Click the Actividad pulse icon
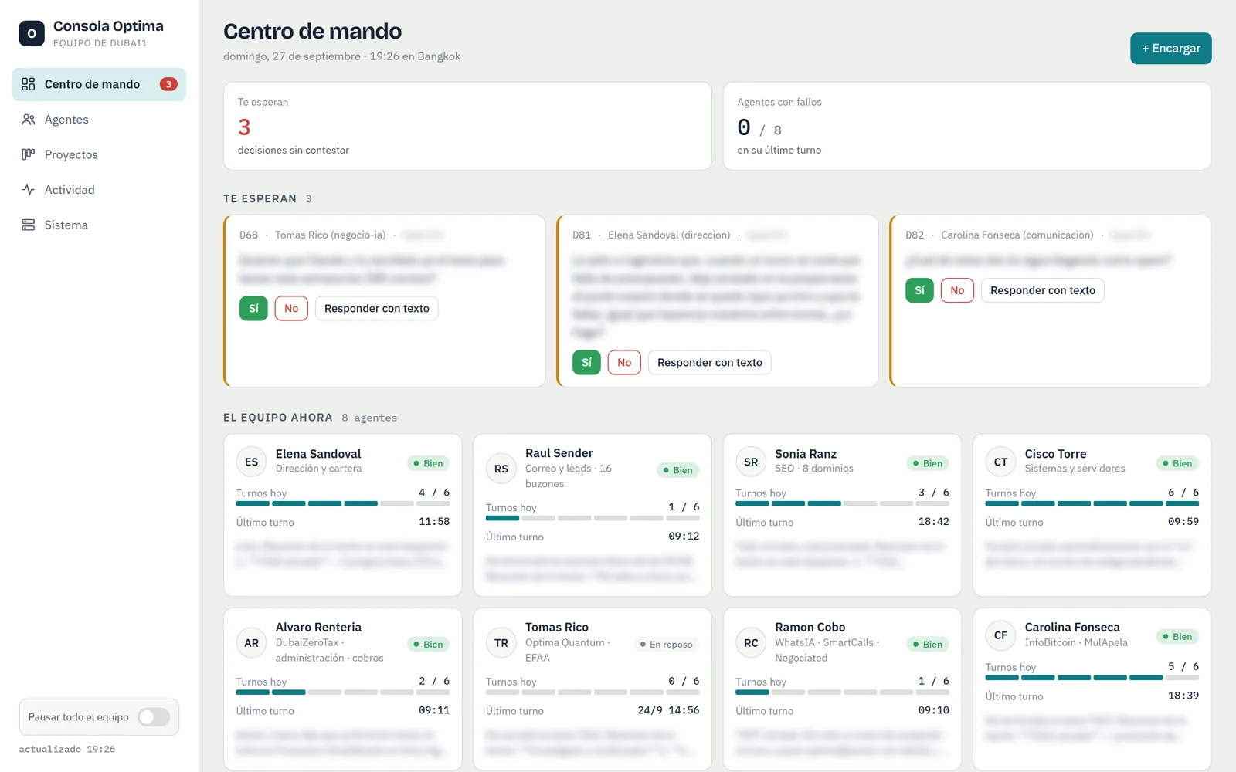Viewport: 1236px width, 772px height. tap(29, 190)
